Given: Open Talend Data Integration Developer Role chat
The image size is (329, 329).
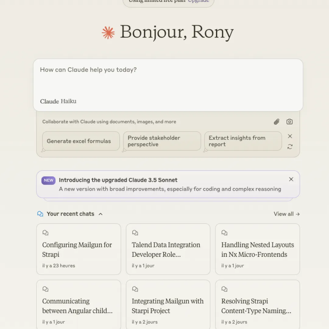Looking at the screenshot, I should (x=168, y=249).
